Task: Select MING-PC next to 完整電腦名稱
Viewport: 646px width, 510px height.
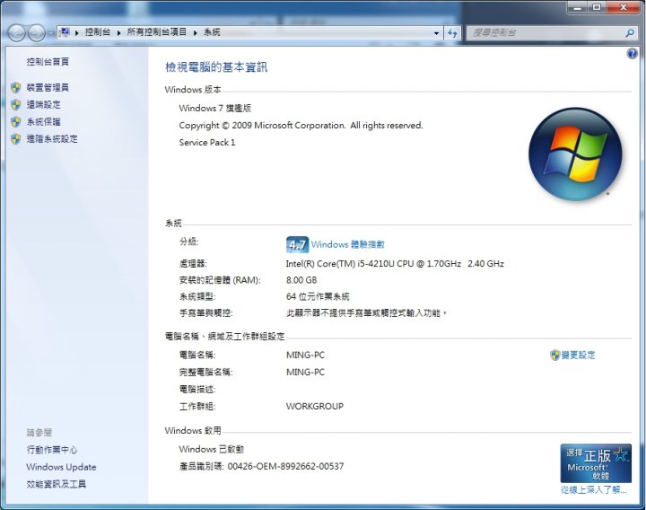Action: coord(305,372)
